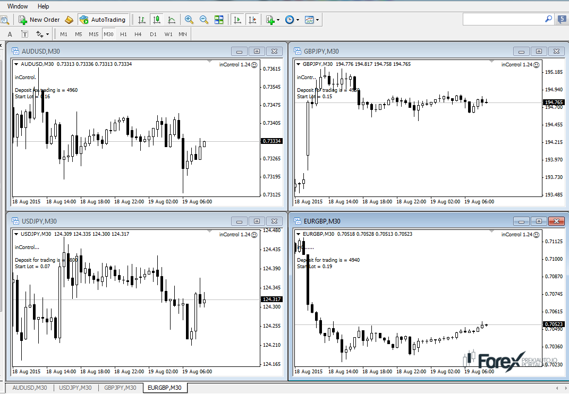Select the EURGBP,M30 bottom tab
The width and height of the screenshot is (569, 394).
164,388
